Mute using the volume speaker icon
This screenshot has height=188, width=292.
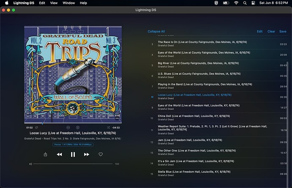(x=30, y=164)
